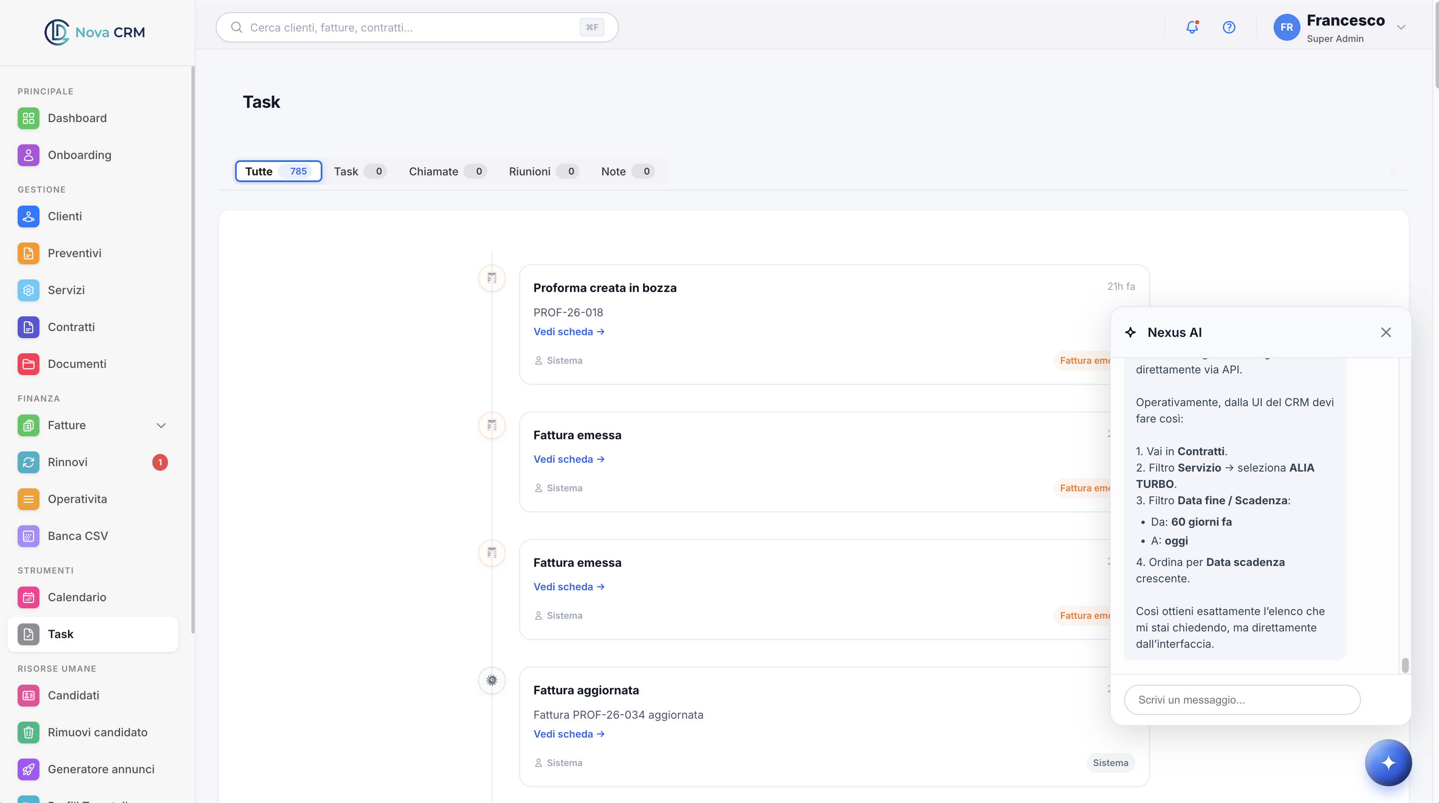This screenshot has height=803, width=1439.
Task: Open the Dashboard sidebar icon
Action: point(29,118)
